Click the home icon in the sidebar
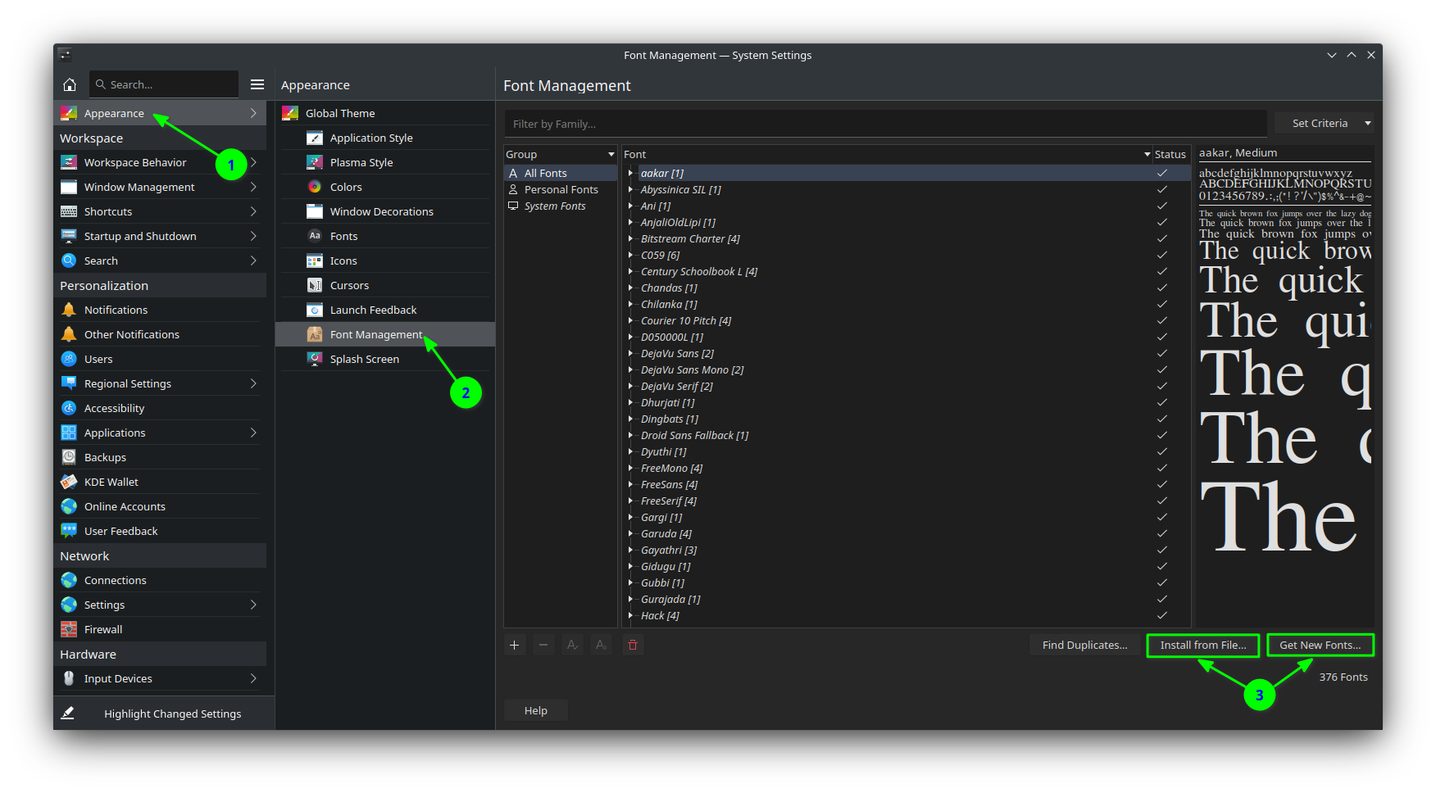1436x793 pixels. [x=70, y=84]
